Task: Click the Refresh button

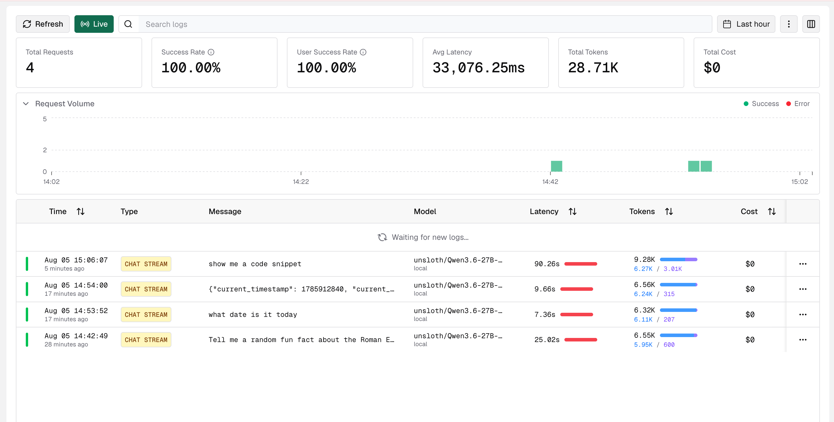Action: coord(43,24)
